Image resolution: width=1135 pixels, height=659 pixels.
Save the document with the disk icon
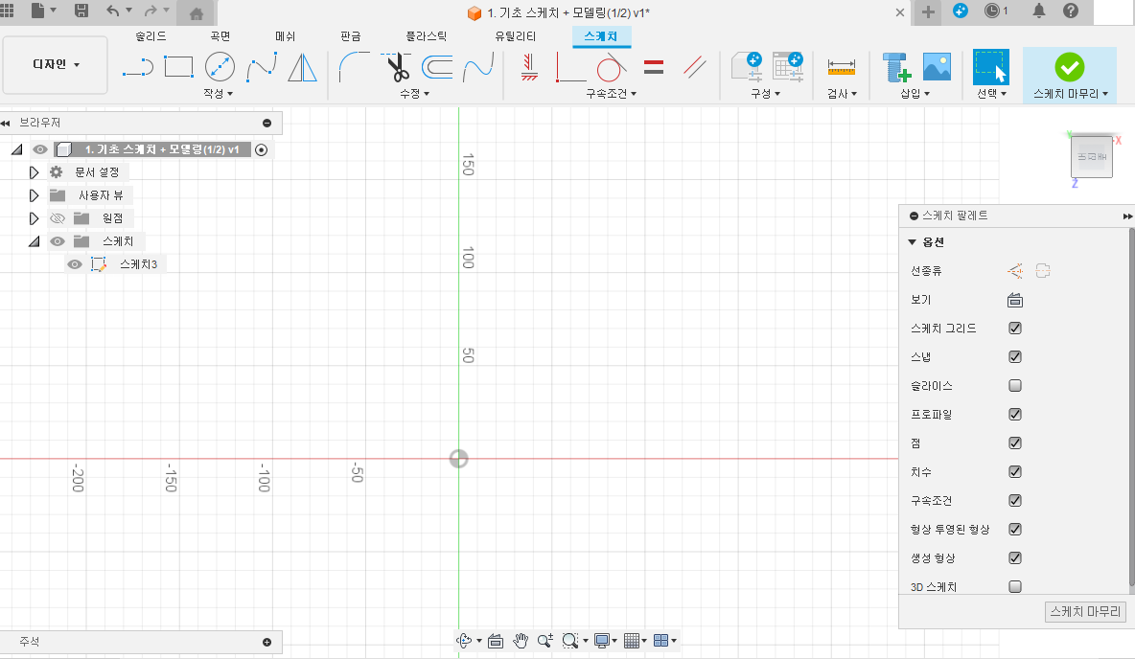click(x=81, y=11)
